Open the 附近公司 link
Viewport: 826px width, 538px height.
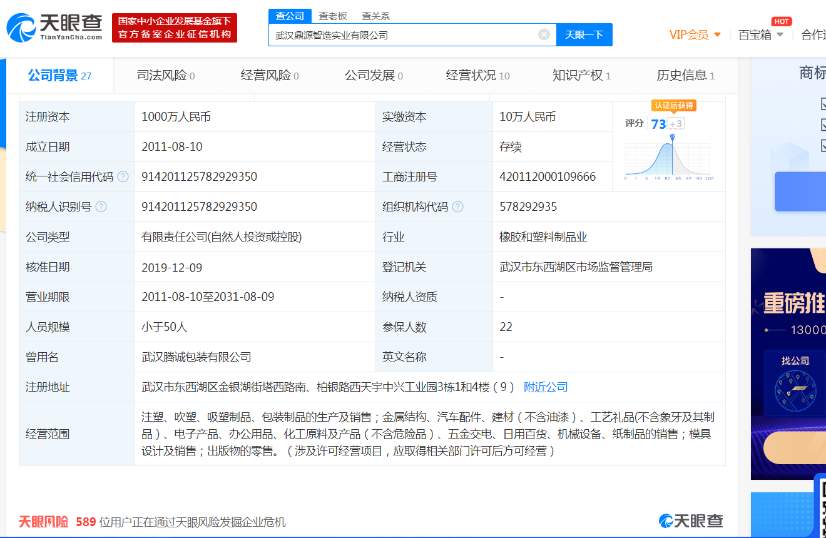tap(546, 387)
